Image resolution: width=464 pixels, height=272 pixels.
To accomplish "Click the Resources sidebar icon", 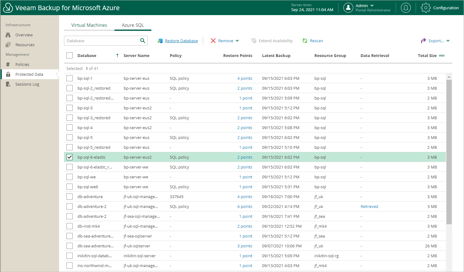I will [8, 45].
